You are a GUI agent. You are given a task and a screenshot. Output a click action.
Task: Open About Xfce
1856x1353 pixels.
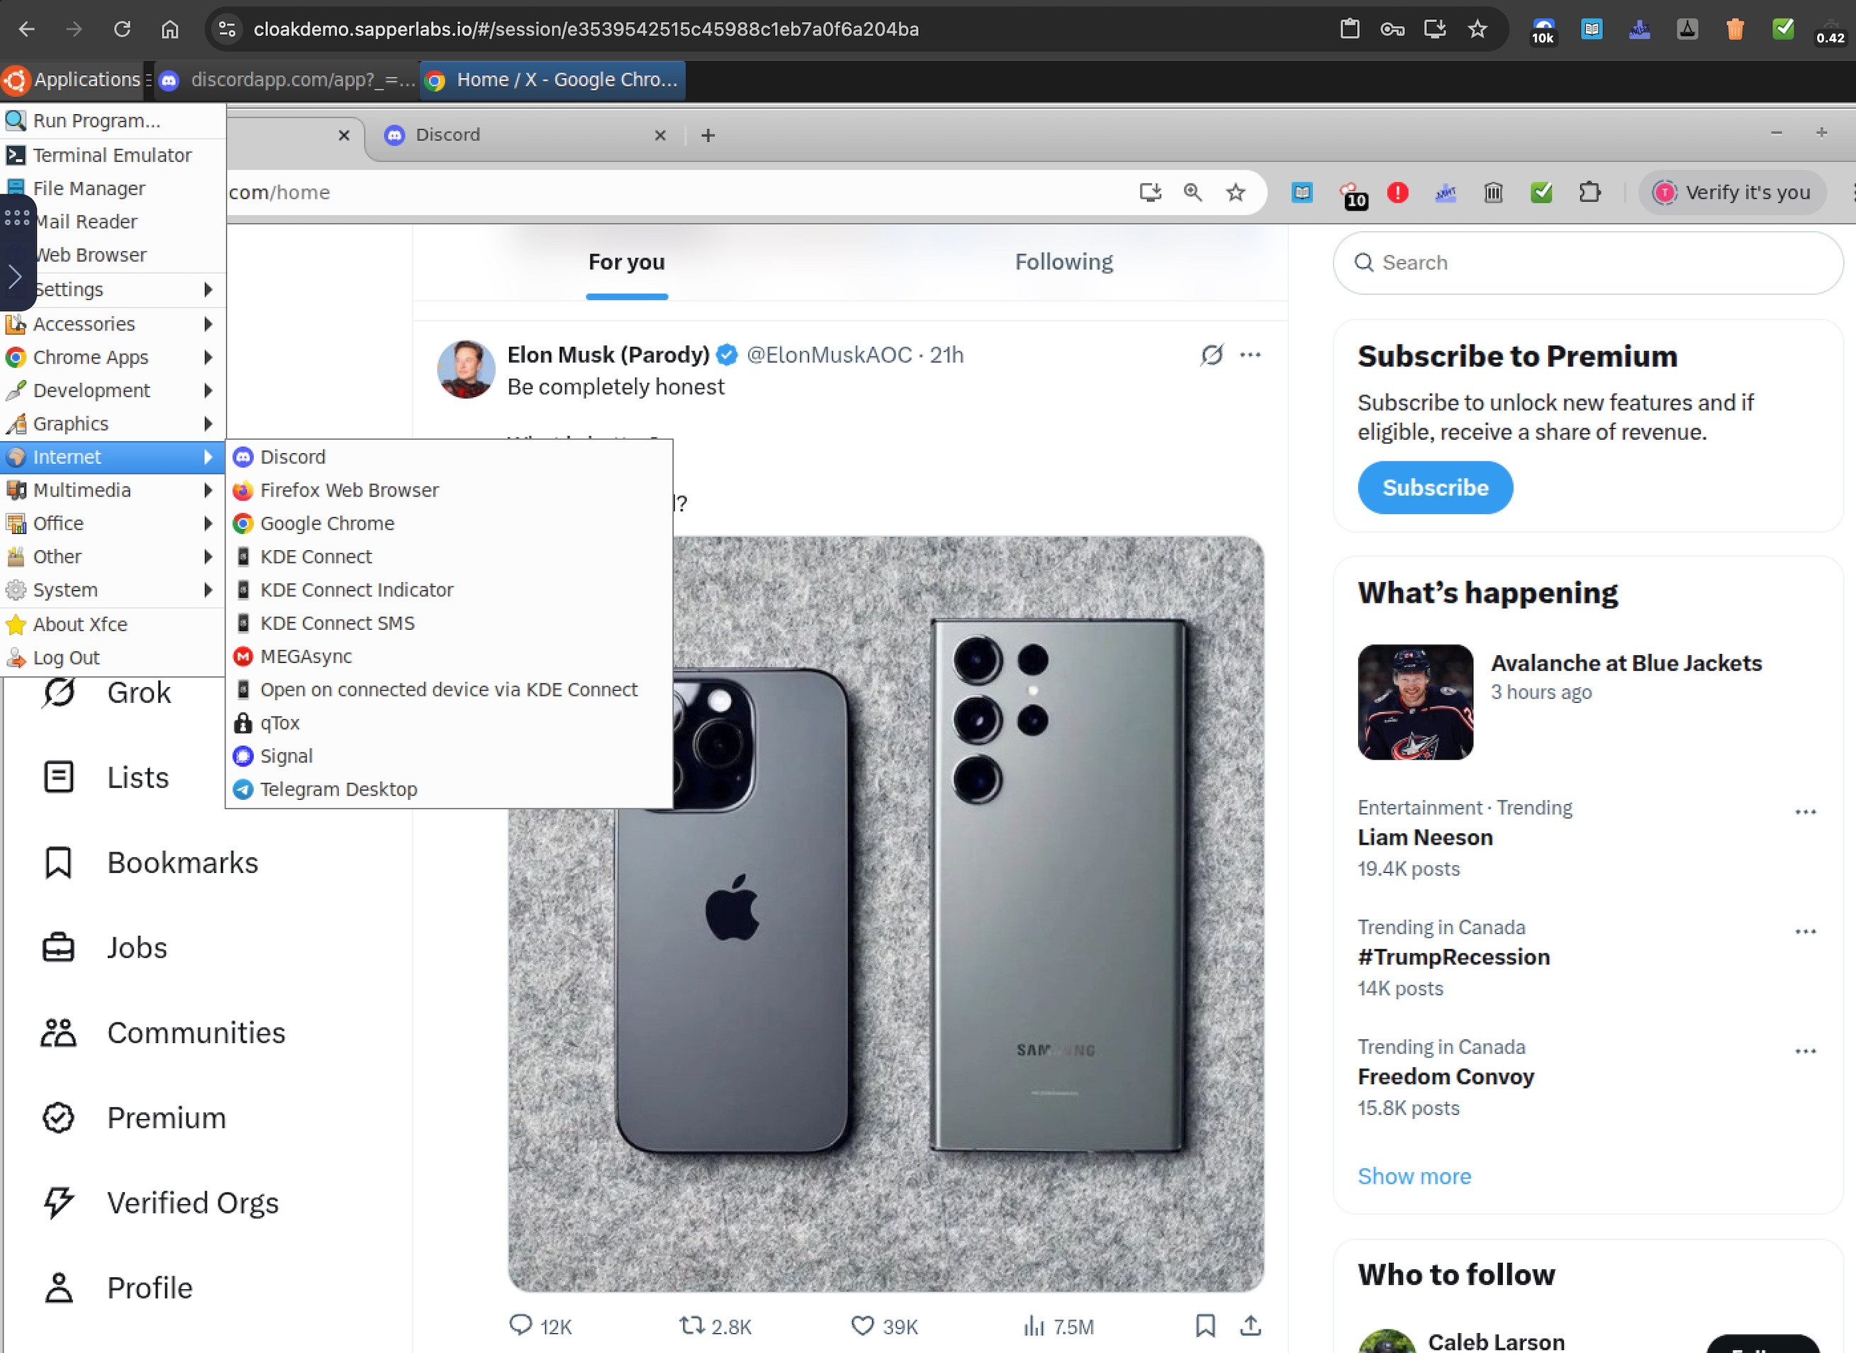[113, 625]
